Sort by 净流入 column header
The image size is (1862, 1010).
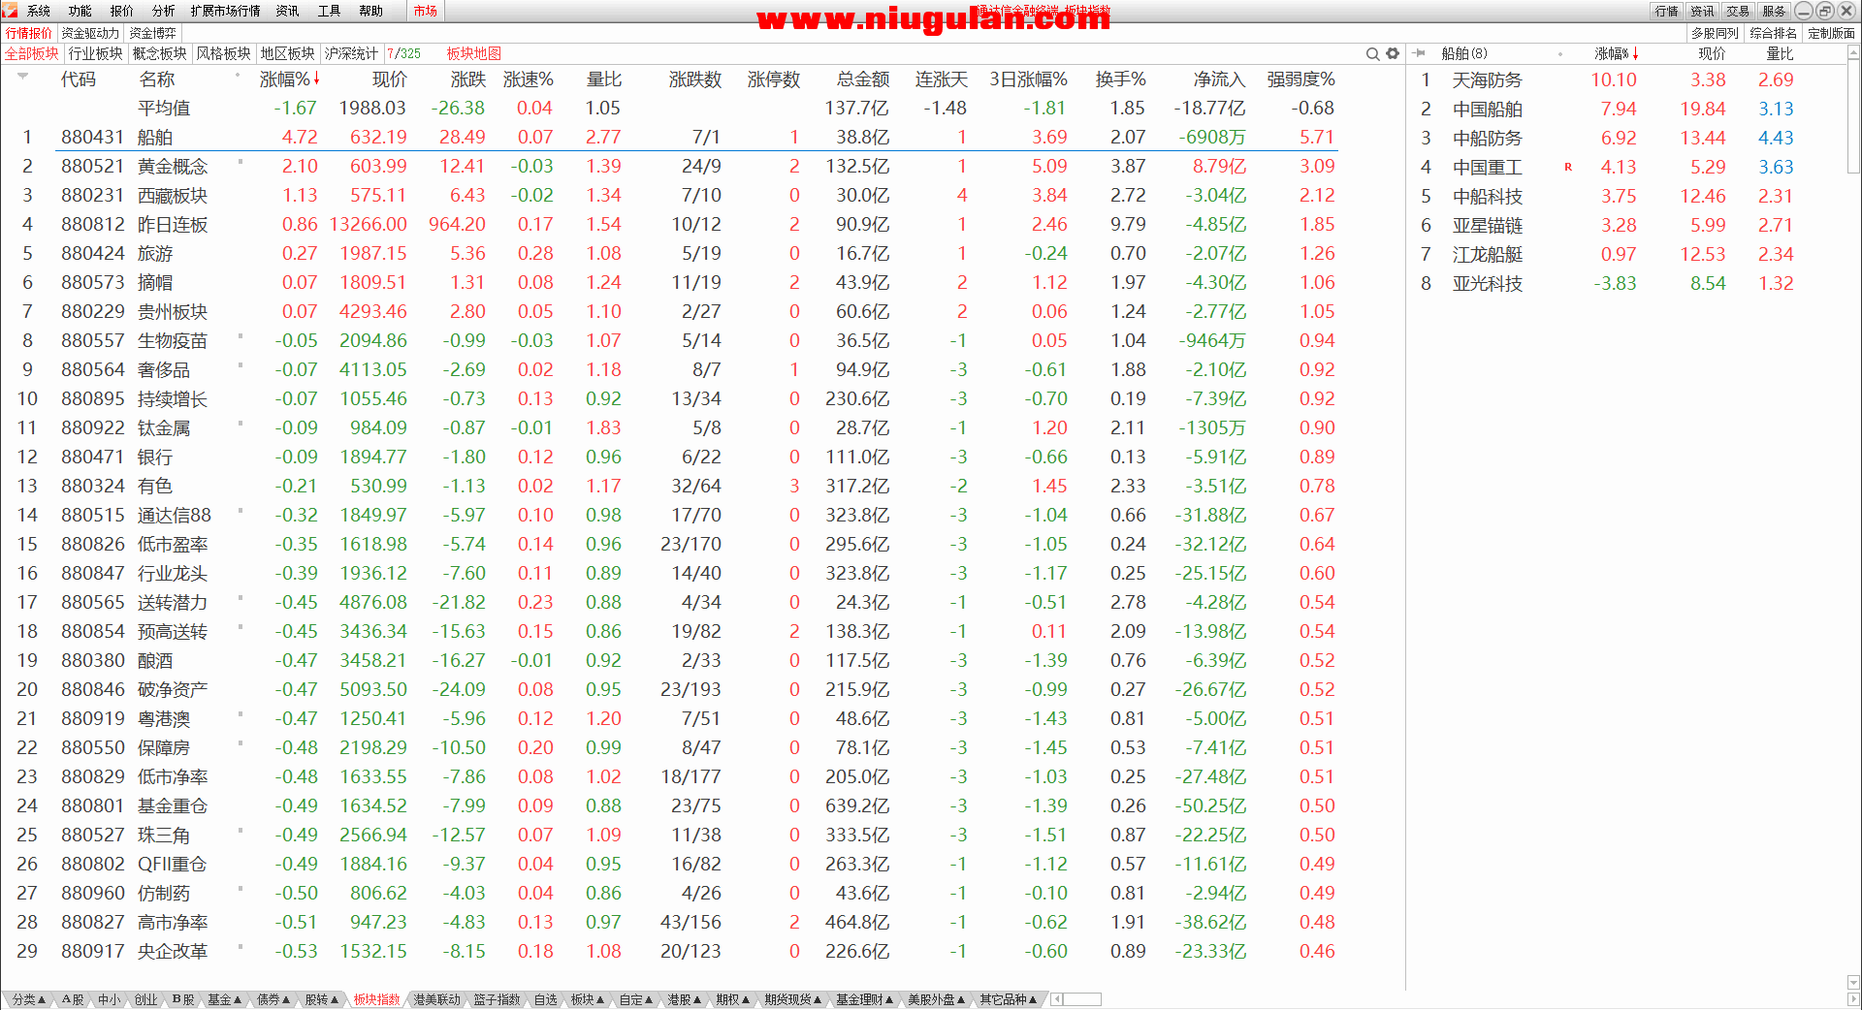[1219, 79]
